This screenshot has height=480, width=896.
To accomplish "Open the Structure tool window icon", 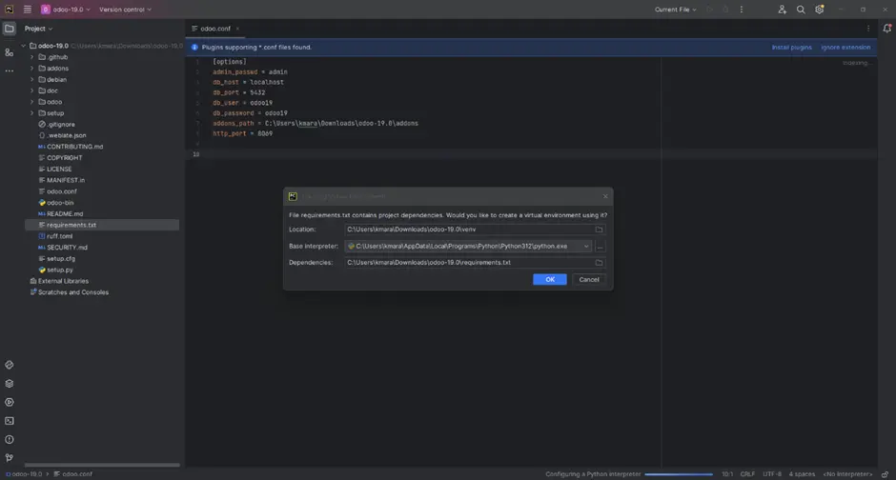I will click(10, 52).
